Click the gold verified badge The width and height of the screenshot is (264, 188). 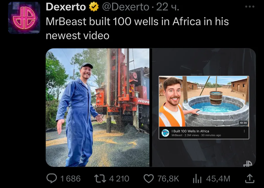[94, 7]
